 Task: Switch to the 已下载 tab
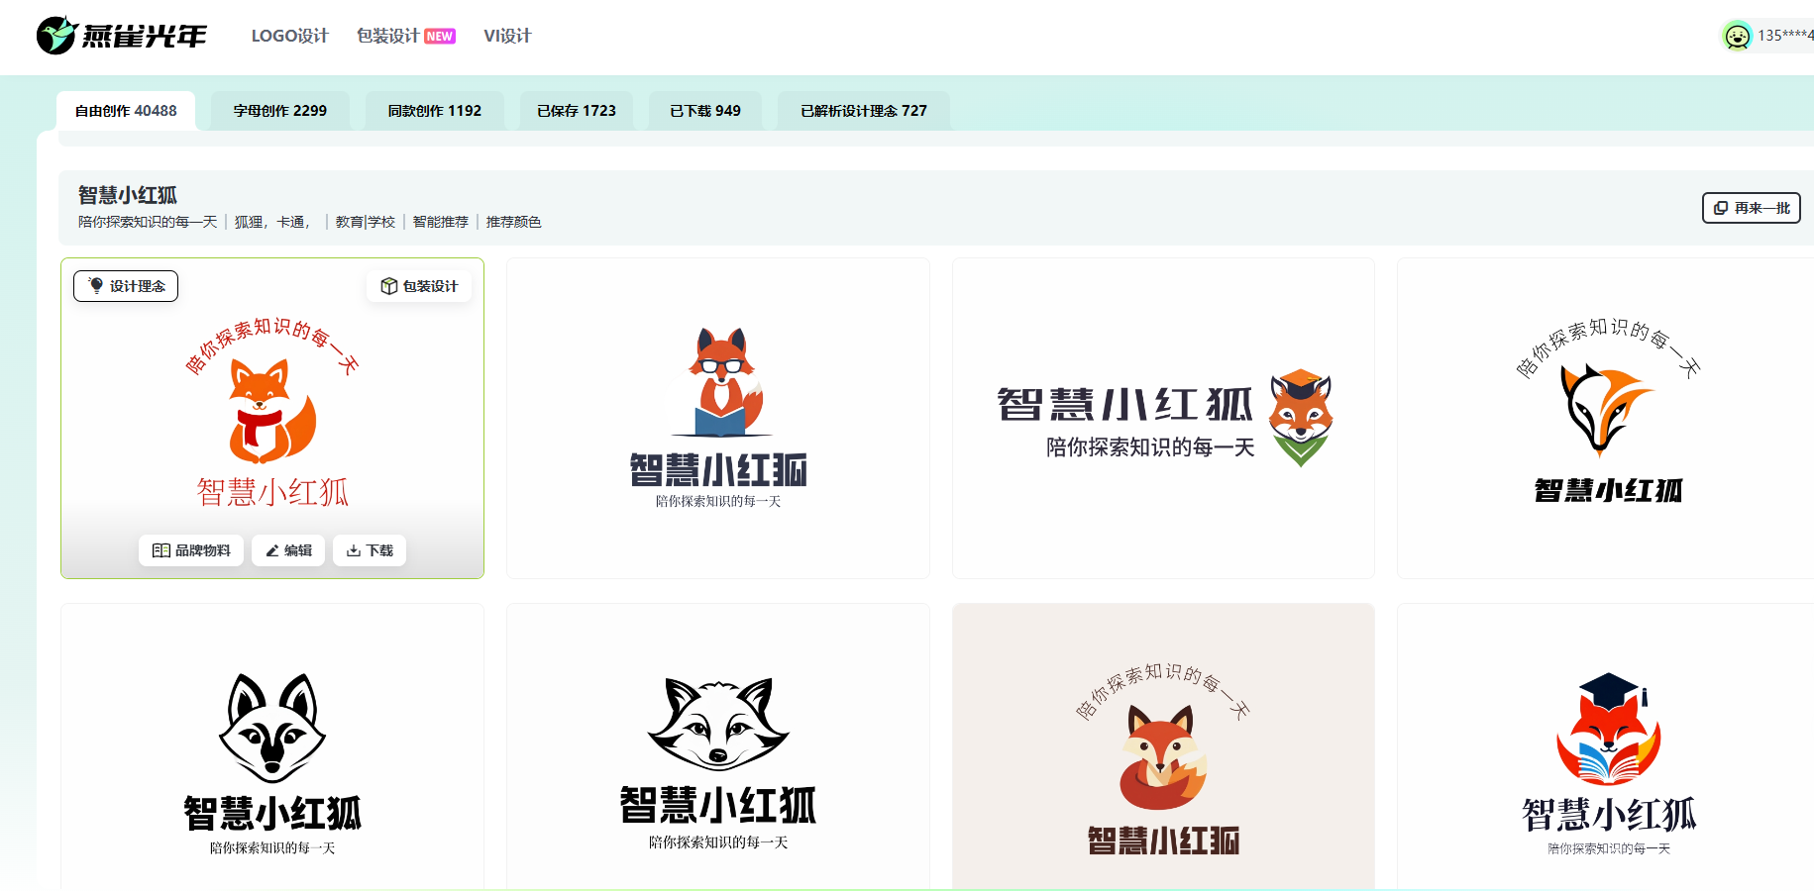[x=704, y=111]
